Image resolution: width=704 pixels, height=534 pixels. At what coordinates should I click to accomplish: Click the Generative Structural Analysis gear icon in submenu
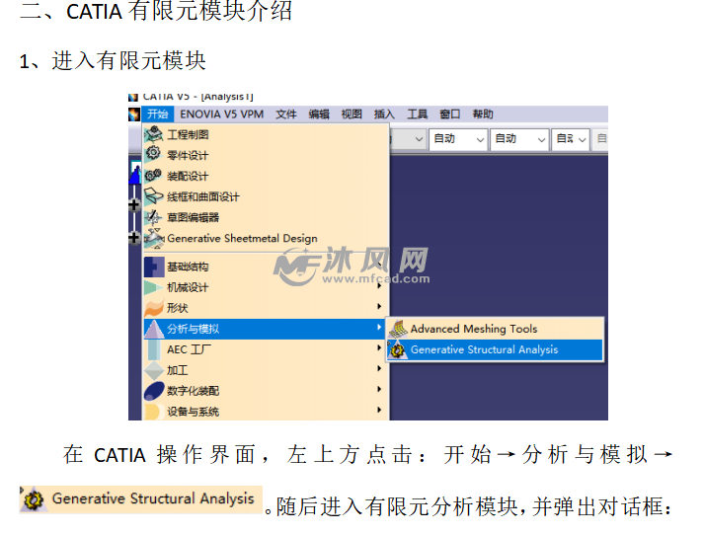(x=397, y=349)
